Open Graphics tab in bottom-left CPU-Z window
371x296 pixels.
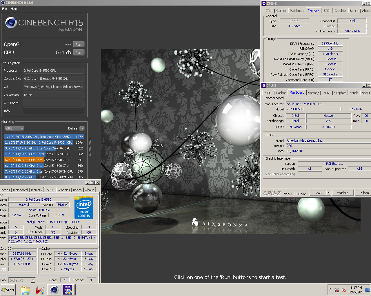pos(63,190)
